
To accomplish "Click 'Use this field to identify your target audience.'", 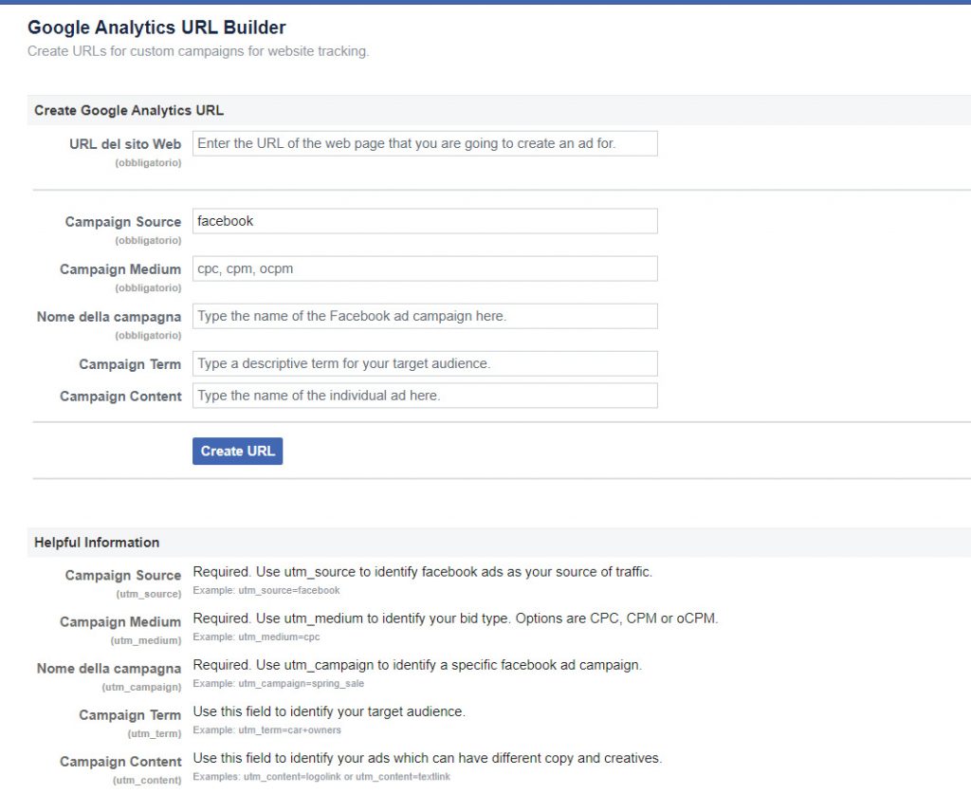I will [329, 711].
